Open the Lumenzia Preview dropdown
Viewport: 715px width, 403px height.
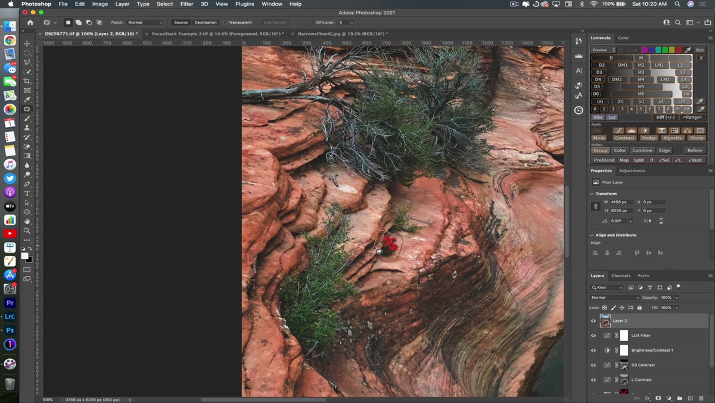[x=602, y=50]
